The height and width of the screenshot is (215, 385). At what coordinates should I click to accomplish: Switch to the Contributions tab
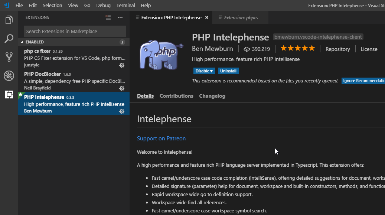click(176, 96)
